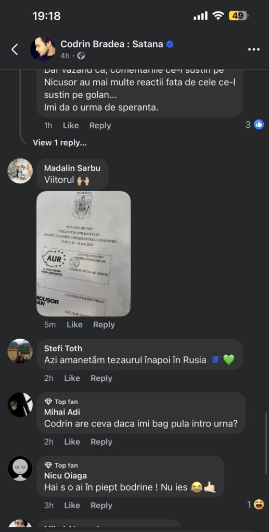This screenshot has height=532, width=269.
Task: Tap the blue like reaction icon
Action: [x=259, y=125]
